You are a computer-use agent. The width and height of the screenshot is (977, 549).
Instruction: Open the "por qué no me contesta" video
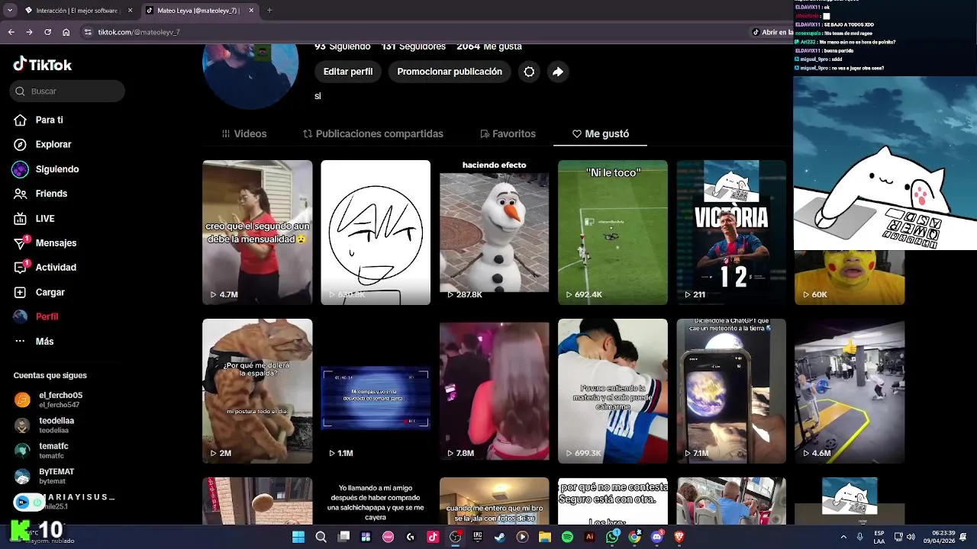[612, 501]
